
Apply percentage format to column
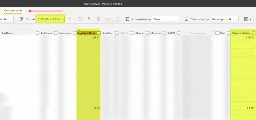coord(80,19)
